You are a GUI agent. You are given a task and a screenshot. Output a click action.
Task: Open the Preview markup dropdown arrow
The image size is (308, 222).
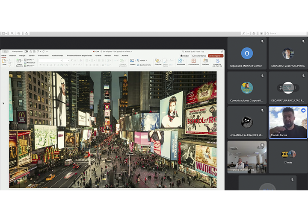pos(248,34)
